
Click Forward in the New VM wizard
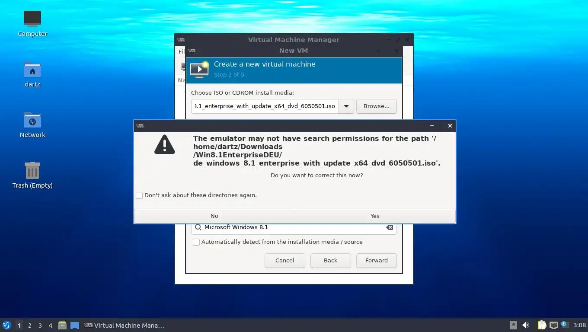click(377, 260)
